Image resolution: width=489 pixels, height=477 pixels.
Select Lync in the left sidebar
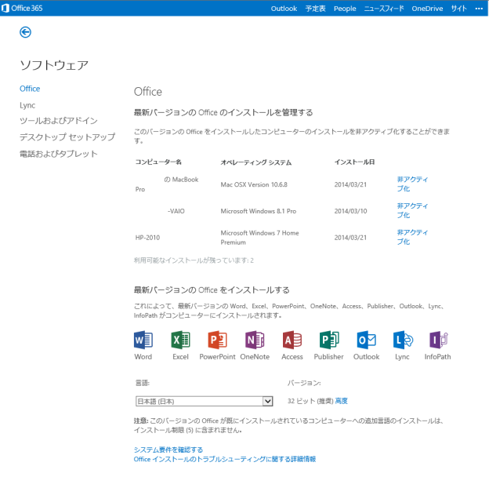pyautogui.click(x=27, y=105)
